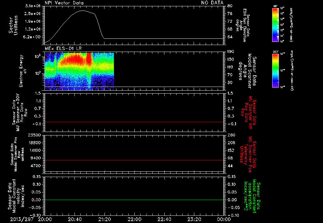Click the '260' telemetry tick label
Image resolution: width=323 pixels, height=223 pixels.
[231, 135]
